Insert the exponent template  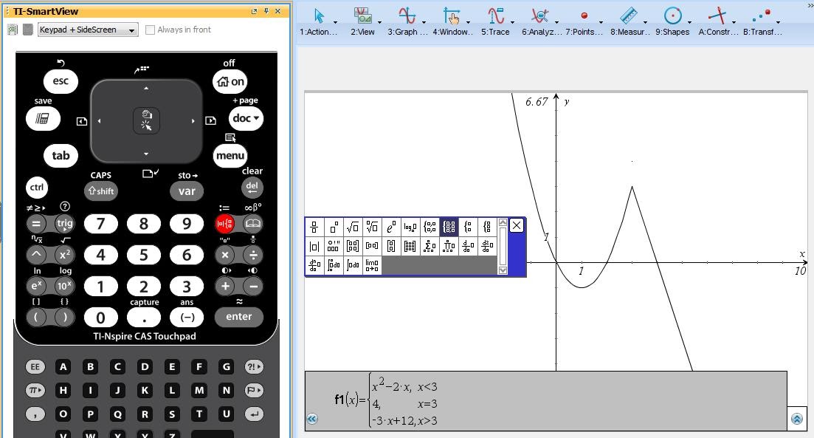334,227
